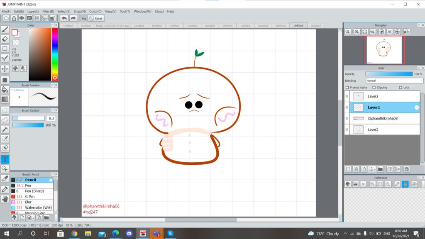Screen dimensions: 425x239
Task: Open brush add dropdown button
Action: pyautogui.click(x=31, y=217)
